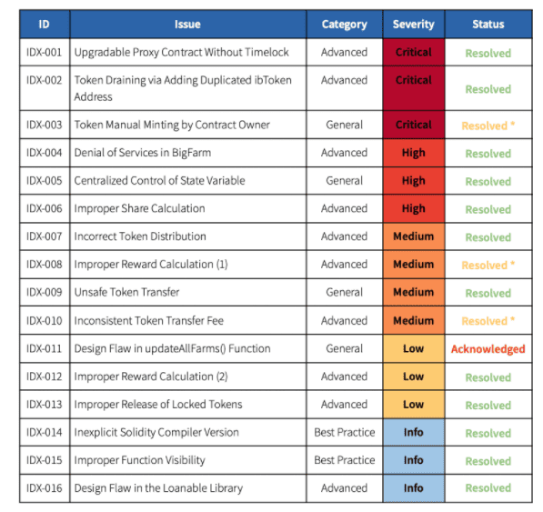Click the Resolved * status for IDX-003
Viewport: 543px width, 512px height.
(488, 125)
